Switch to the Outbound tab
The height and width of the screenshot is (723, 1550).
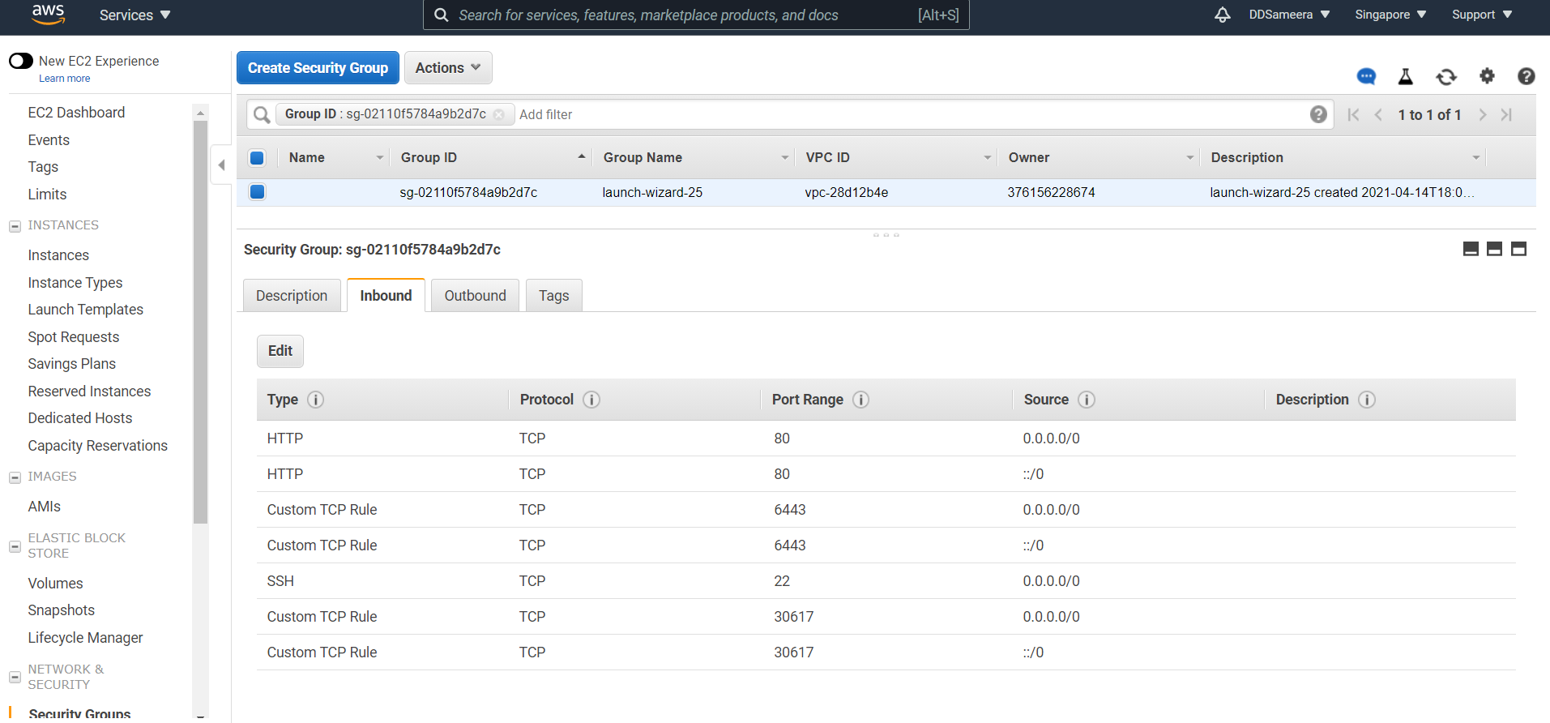[x=475, y=296]
